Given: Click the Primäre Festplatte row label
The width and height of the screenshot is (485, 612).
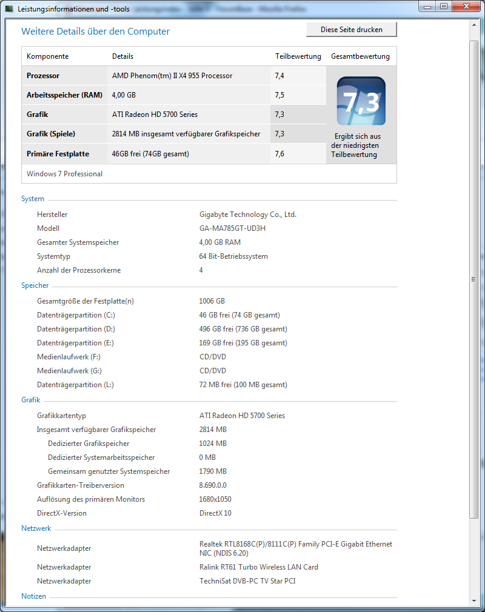Looking at the screenshot, I should click(58, 154).
